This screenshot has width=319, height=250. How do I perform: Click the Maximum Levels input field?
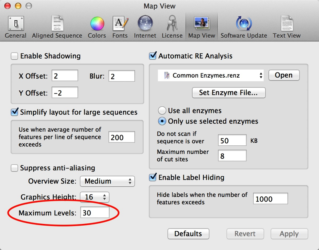pyautogui.click(x=95, y=213)
